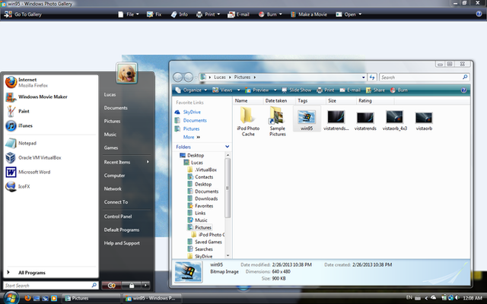Open Windows Media Player from Quick Launch
The height and width of the screenshot is (304, 487).
pos(54,299)
